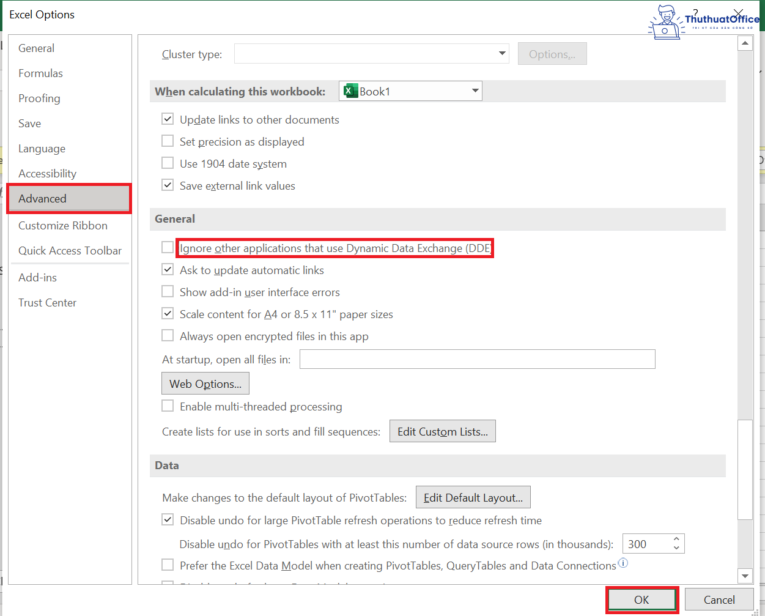Click the Book1 workbook icon
765x616 pixels.
point(350,91)
